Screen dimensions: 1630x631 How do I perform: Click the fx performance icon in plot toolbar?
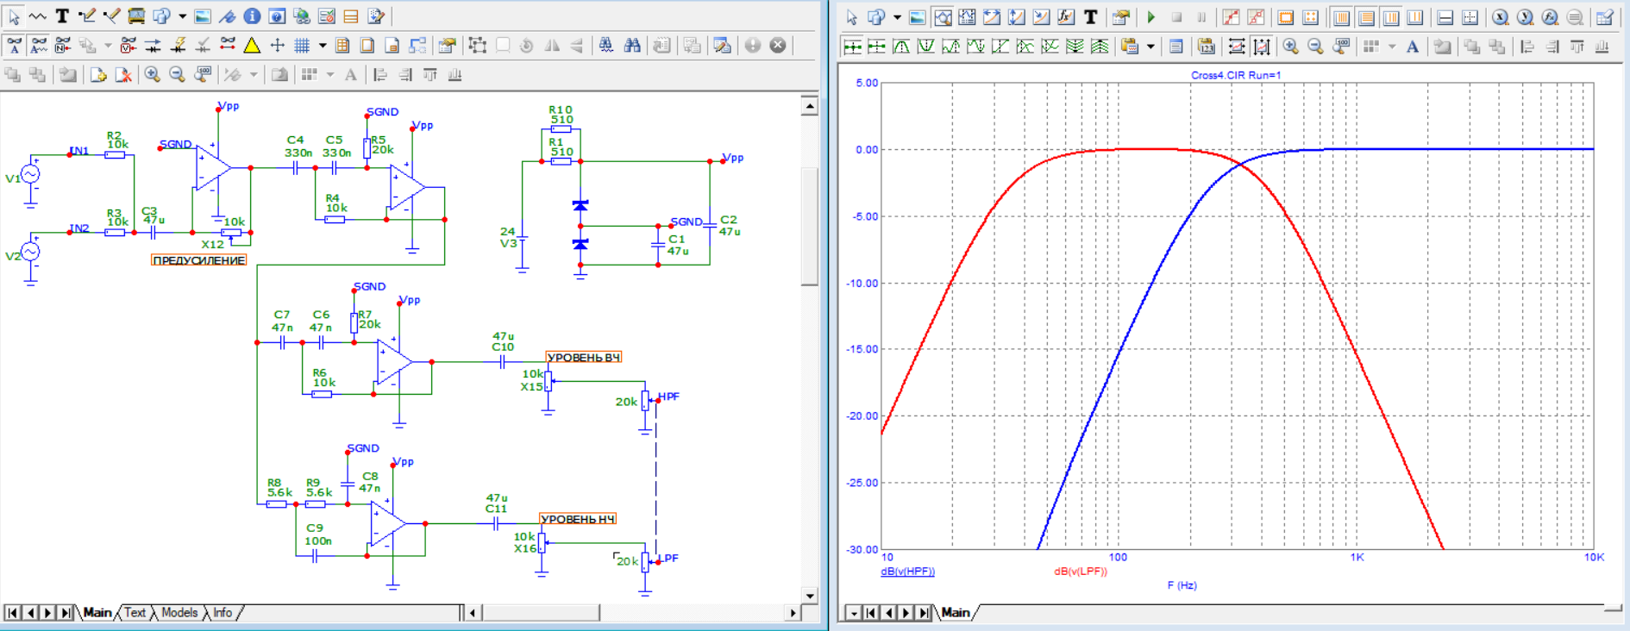(1066, 17)
